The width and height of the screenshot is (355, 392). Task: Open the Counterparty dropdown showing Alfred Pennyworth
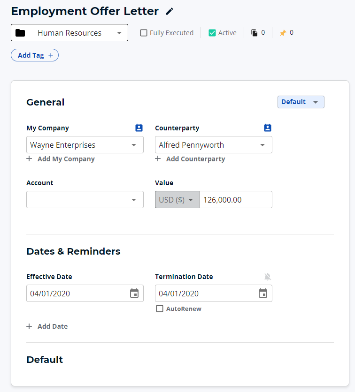[214, 144]
